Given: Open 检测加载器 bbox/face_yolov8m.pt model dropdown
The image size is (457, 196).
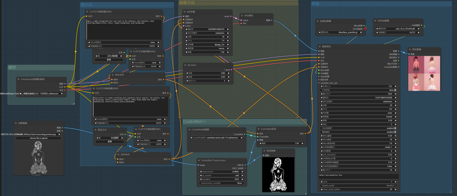Looking at the screenshot, I should tap(341, 32).
